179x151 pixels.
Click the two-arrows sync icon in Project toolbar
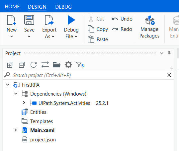pyautogui.click(x=45, y=65)
